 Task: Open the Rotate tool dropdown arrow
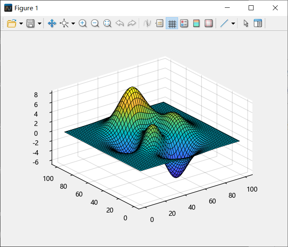(x=73, y=24)
